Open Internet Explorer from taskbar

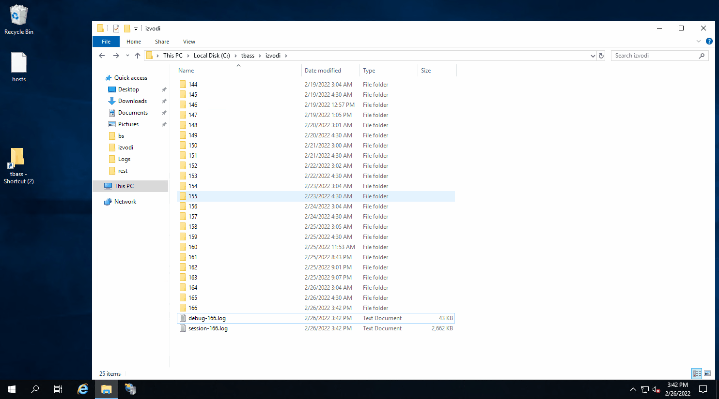pyautogui.click(x=83, y=389)
